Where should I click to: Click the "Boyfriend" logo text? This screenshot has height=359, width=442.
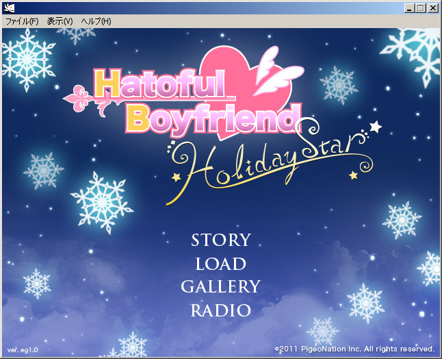click(213, 119)
